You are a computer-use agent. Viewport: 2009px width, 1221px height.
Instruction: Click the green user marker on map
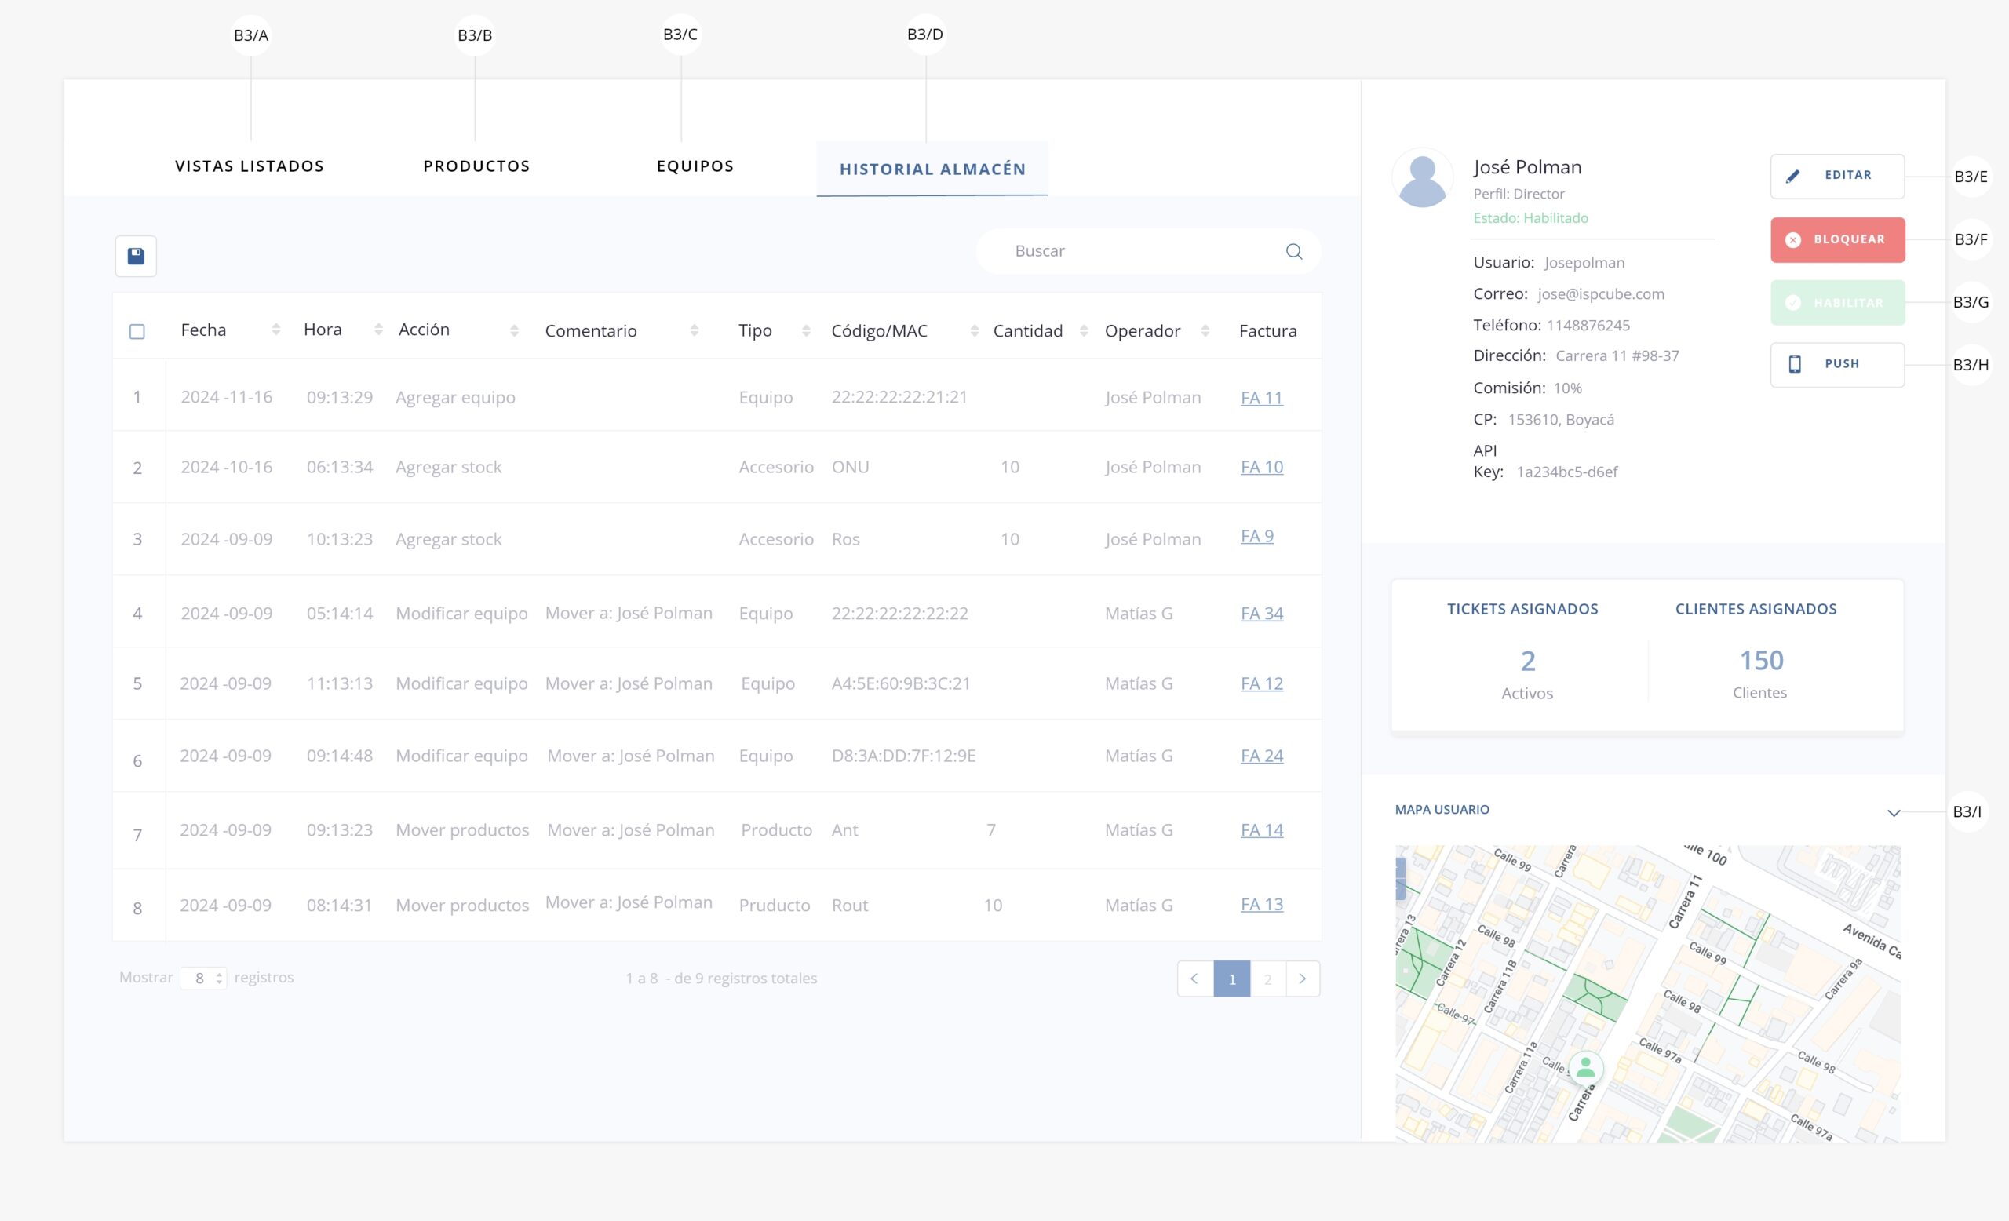1585,1067
